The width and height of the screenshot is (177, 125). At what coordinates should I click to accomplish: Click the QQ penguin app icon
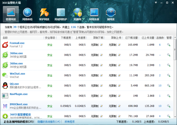click(5, 85)
